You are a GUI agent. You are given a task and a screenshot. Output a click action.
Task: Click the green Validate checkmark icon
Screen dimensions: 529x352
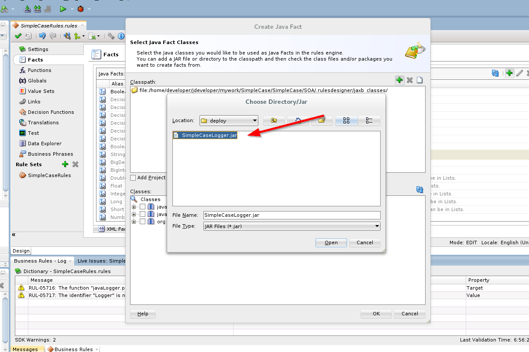click(18, 36)
